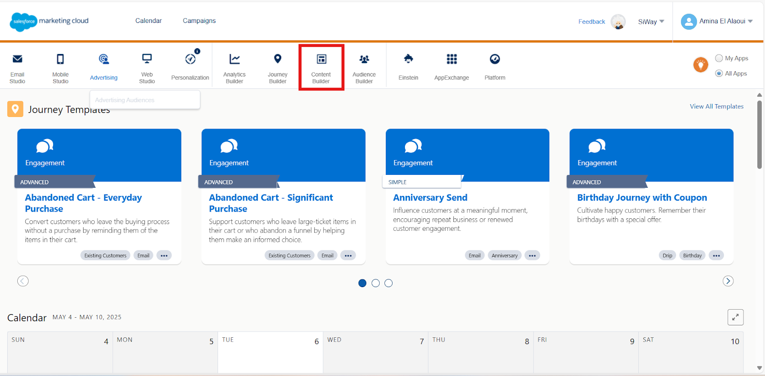Open the Calendar menu in the top bar
This screenshot has width=765, height=376.
tap(148, 21)
